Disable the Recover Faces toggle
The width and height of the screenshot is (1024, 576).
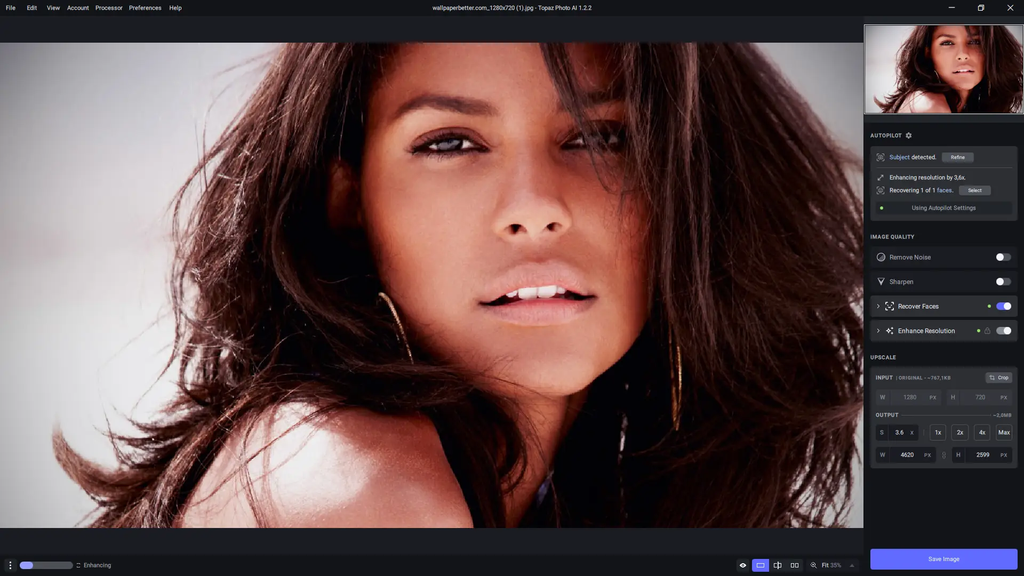[1003, 306]
